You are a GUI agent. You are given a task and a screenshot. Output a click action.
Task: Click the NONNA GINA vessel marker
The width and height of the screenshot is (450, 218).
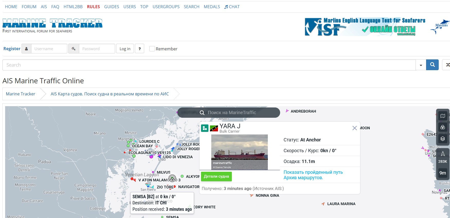(252, 195)
